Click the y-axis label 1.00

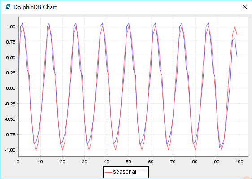(11, 26)
